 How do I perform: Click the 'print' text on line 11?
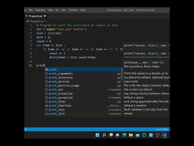40,66
